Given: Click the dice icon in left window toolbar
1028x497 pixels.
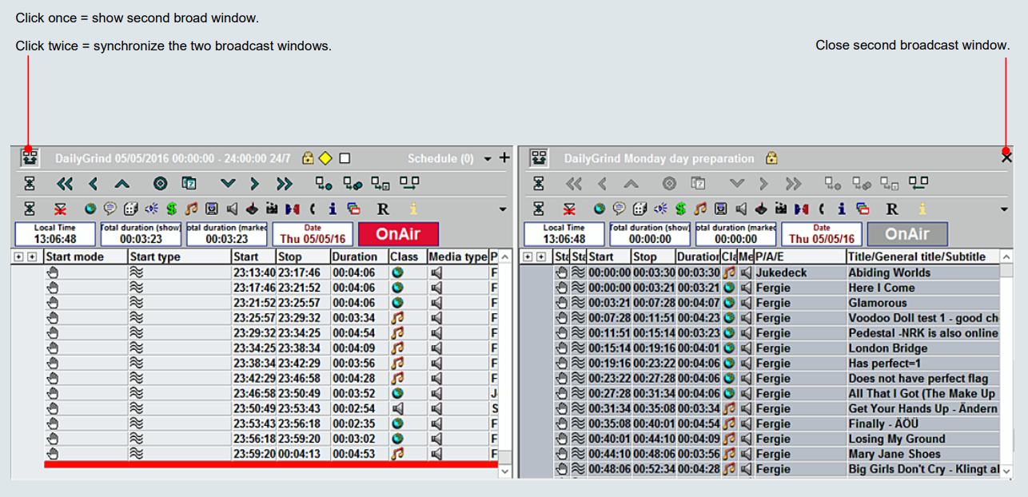Looking at the screenshot, I should (130, 209).
